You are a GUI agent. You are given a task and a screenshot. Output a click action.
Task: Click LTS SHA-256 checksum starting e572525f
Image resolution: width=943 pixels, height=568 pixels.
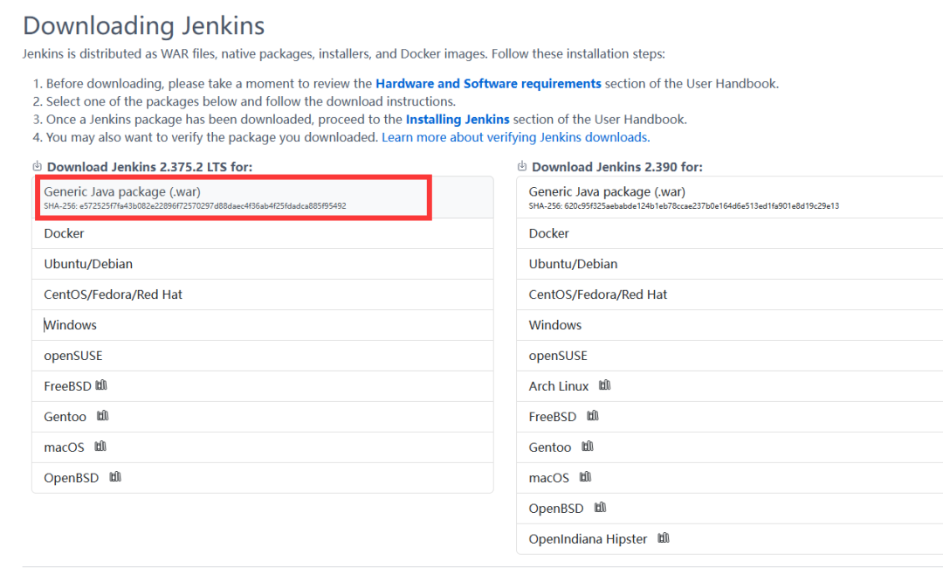195,205
